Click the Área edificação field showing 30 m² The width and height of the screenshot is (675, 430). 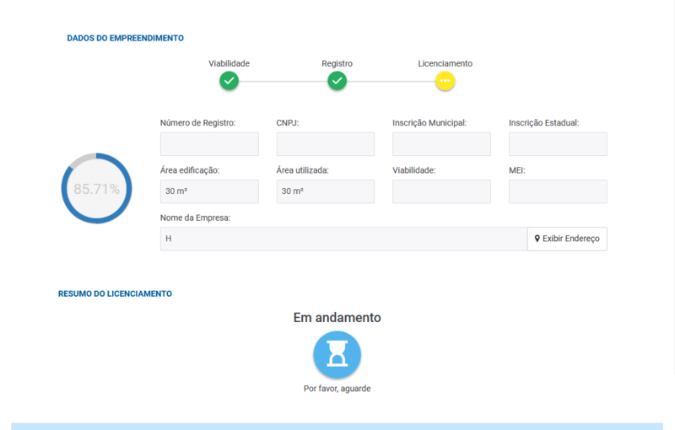[209, 191]
